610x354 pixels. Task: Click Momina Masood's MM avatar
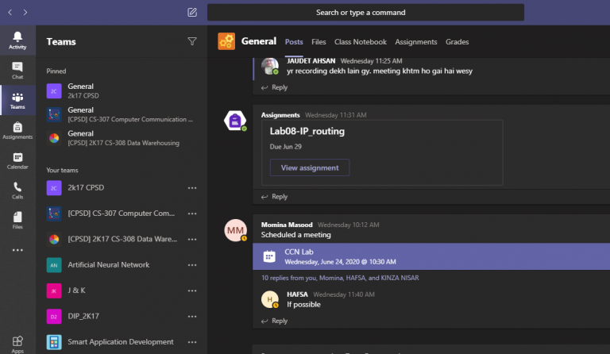(x=235, y=230)
